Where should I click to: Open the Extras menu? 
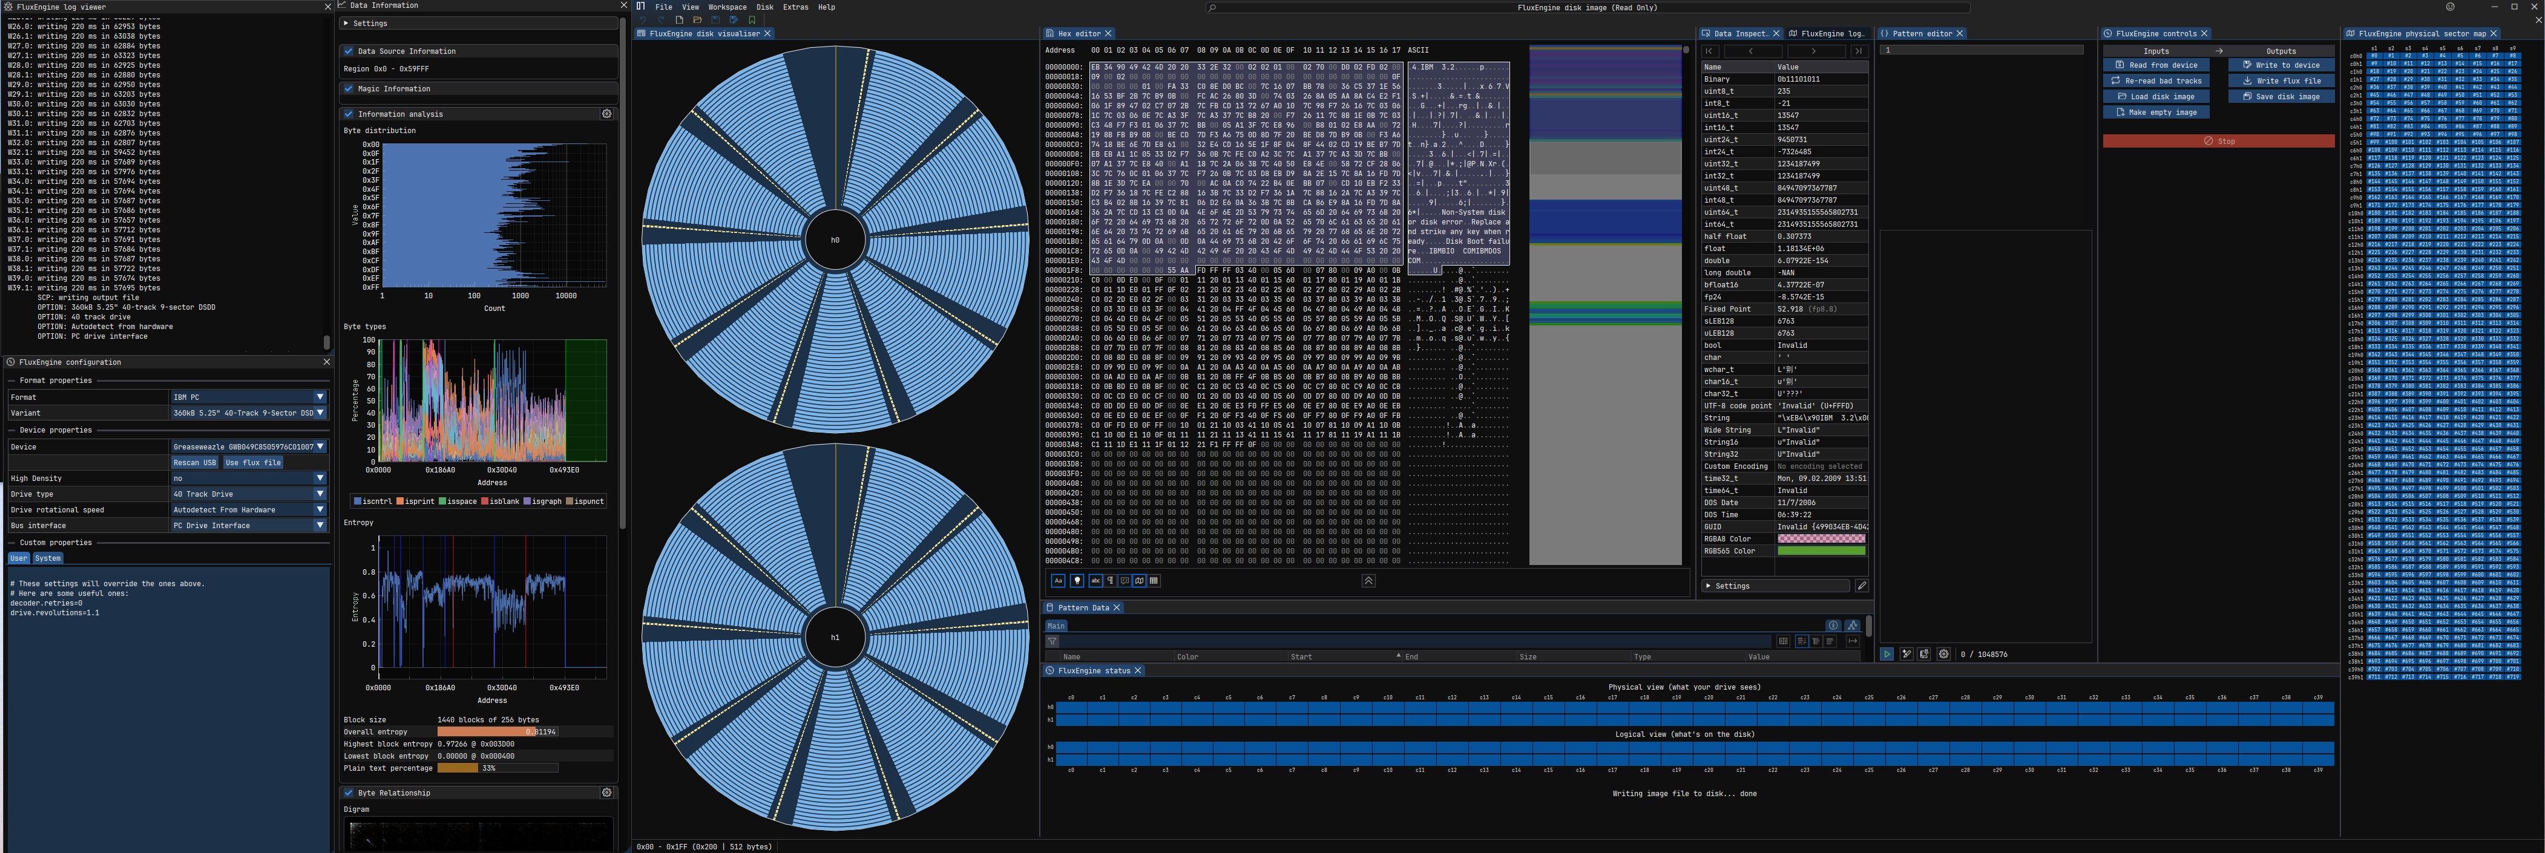point(795,7)
